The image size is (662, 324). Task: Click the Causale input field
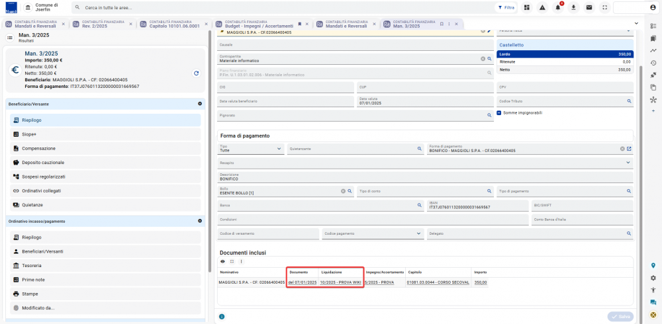click(355, 45)
